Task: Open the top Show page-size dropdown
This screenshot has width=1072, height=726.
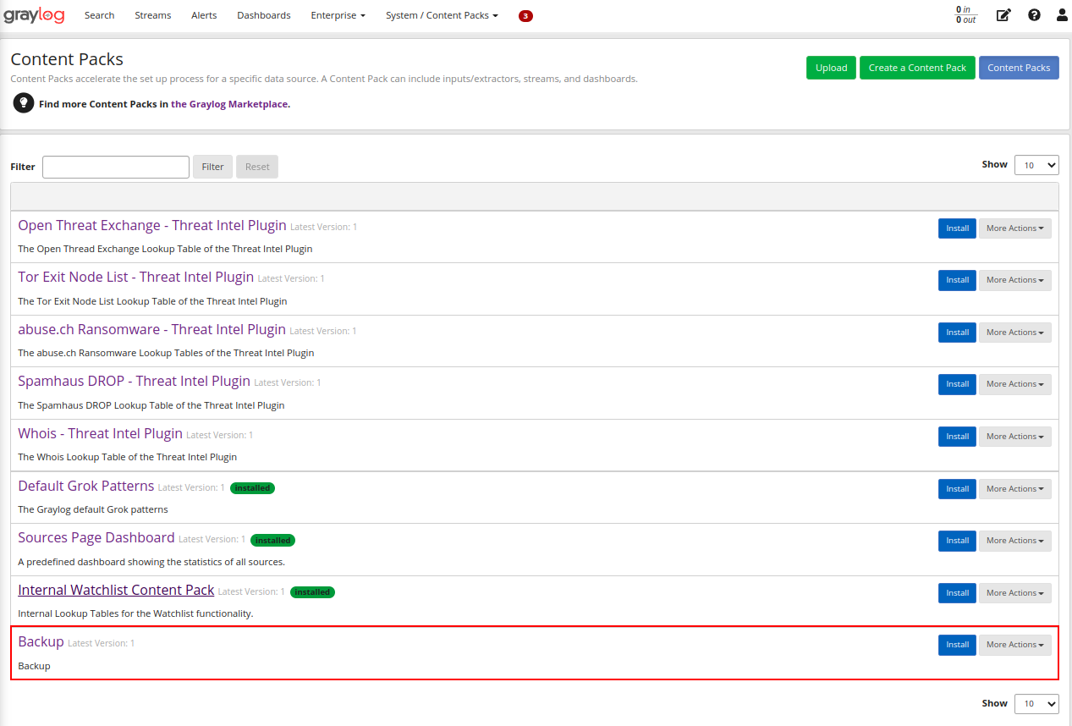Action: [x=1036, y=165]
